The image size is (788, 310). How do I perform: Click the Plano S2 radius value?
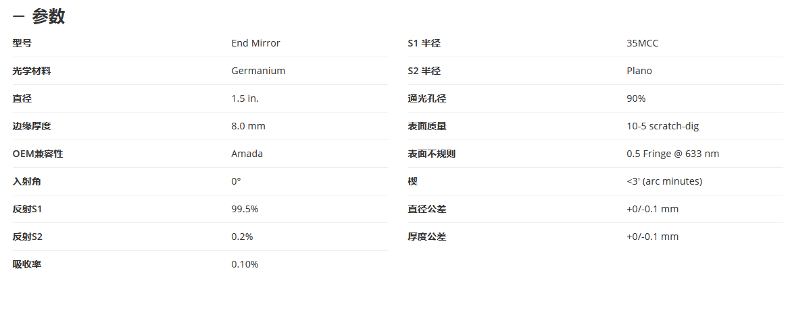[639, 71]
